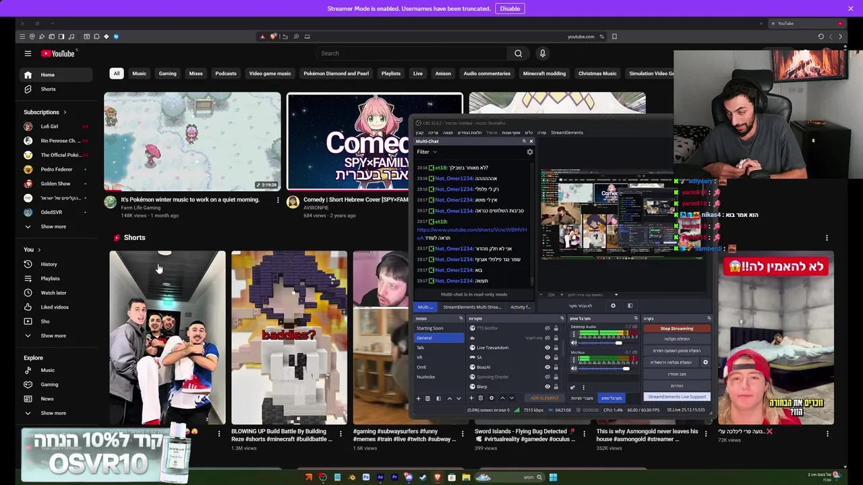Open Music under the Explore section
Viewport: 863px width, 485px height.
(x=55, y=370)
